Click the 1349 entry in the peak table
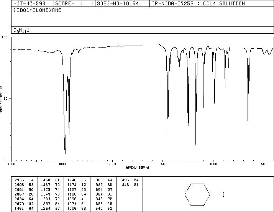 click(46, 194)
